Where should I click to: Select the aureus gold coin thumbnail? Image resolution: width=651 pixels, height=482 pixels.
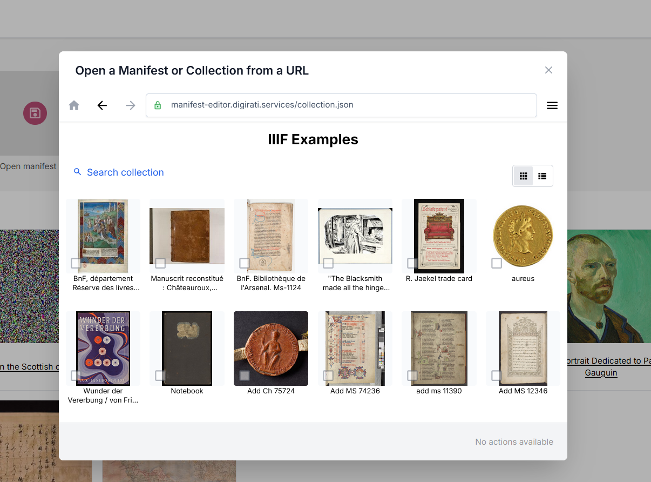[523, 236]
